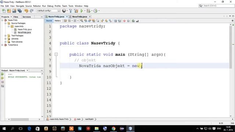Click the Build Project hammer icon

70,11
